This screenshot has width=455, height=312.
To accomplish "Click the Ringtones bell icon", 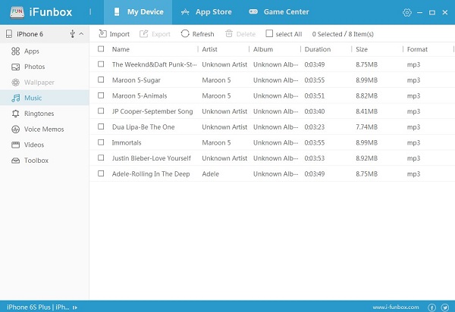I will tap(15, 114).
